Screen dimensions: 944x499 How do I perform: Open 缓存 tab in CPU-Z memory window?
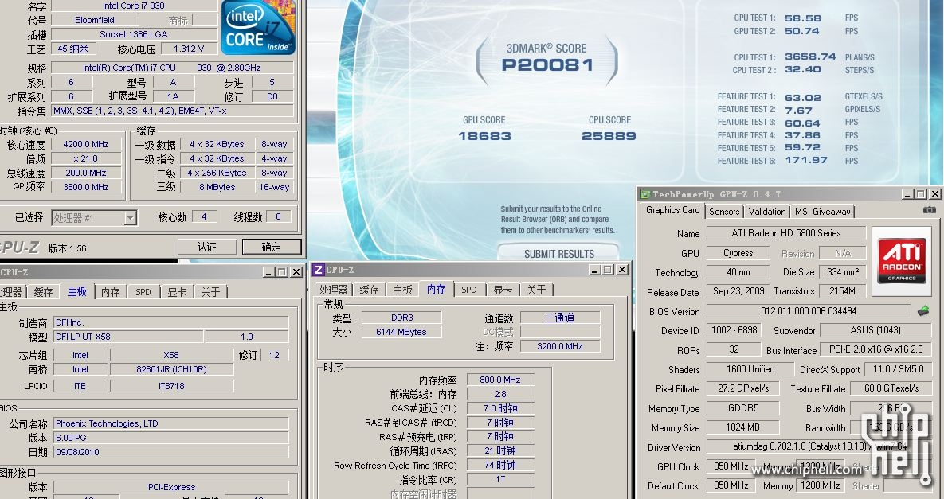[x=369, y=290]
